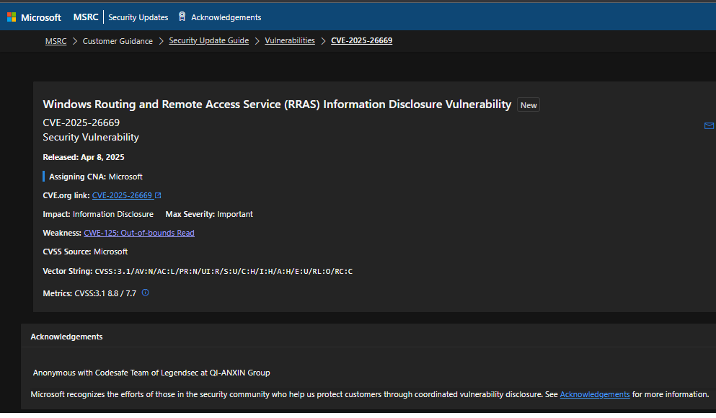Click the email envelope icon beside the title
Viewport: 716px width, 418px height.
(x=708, y=125)
